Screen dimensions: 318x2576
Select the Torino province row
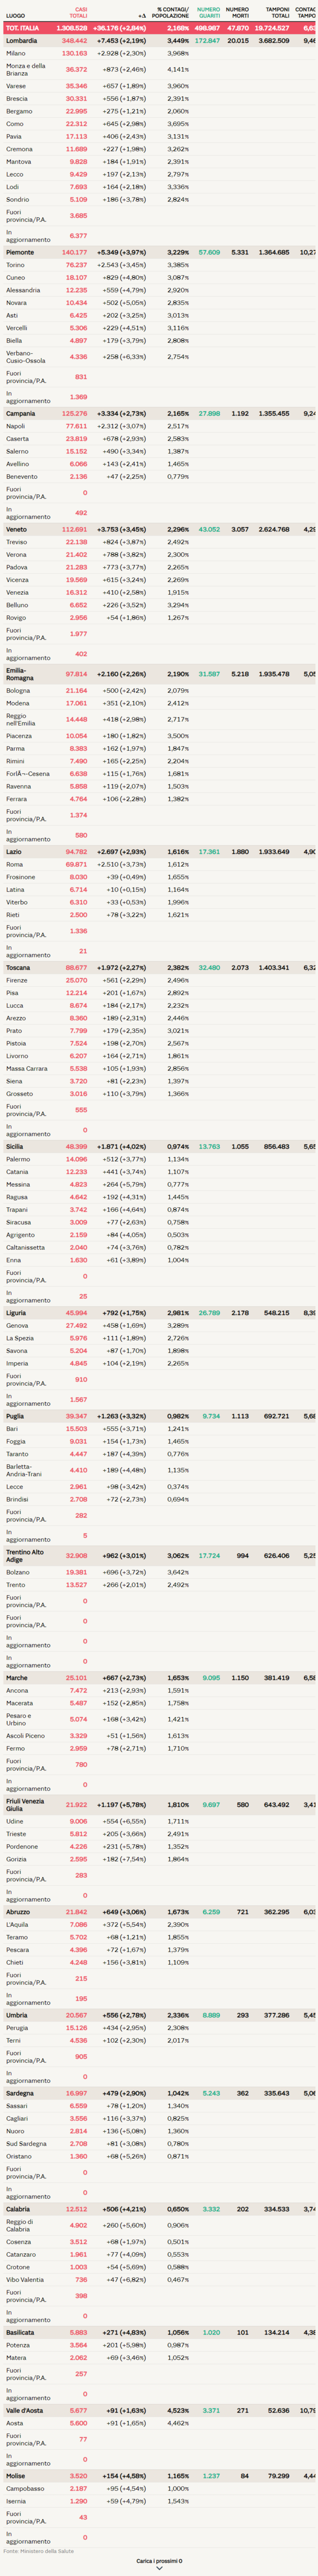click(x=159, y=265)
